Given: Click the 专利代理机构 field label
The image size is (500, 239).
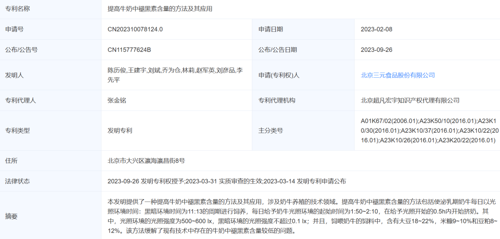Looking at the screenshot, I should 277,100.
